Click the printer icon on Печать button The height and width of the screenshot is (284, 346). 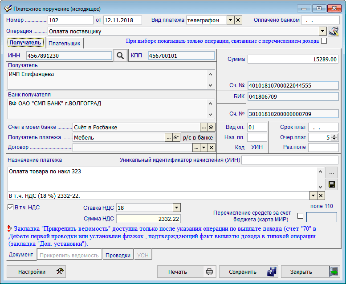[x=209, y=272]
